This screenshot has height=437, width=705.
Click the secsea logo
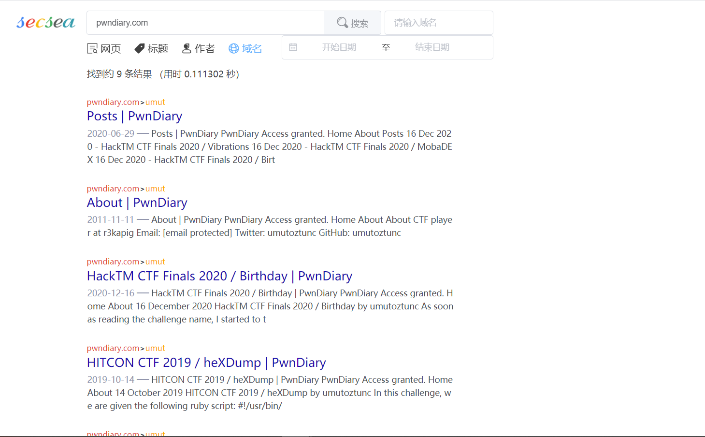(46, 22)
